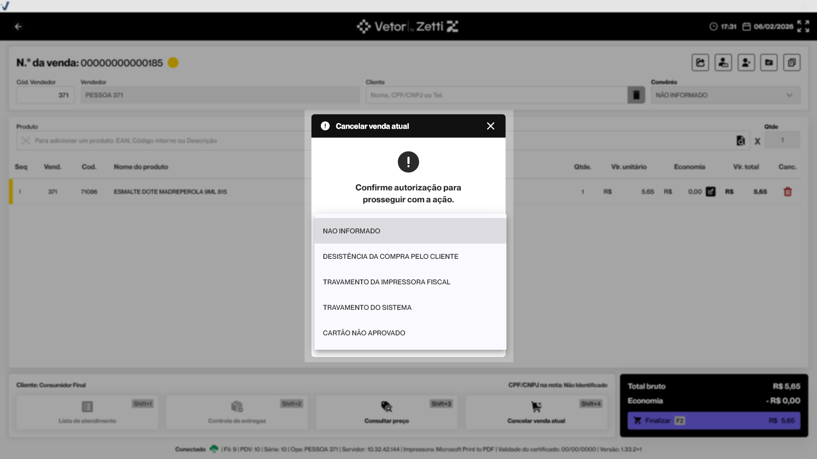Open Consultar preço shortcut
Viewport: 817px width, 459px height.
click(x=386, y=412)
